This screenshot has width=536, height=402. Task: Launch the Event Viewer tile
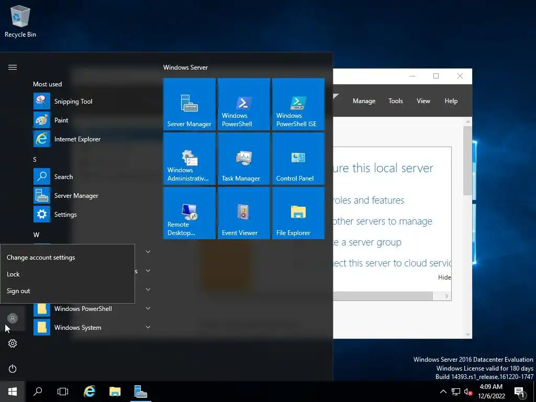point(244,213)
